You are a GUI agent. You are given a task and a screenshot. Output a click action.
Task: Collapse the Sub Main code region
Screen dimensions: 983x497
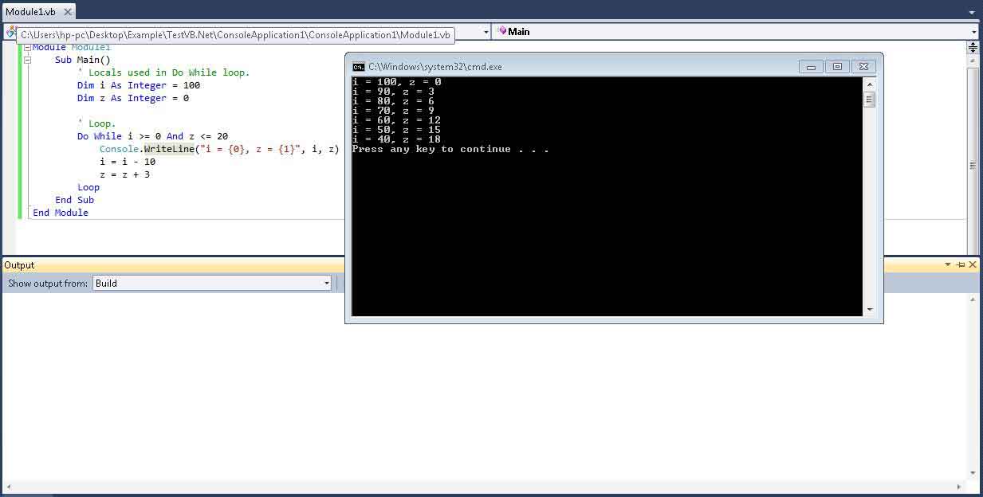(x=27, y=60)
